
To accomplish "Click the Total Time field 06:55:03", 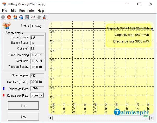I will pyautogui.click(x=37, y=61).
